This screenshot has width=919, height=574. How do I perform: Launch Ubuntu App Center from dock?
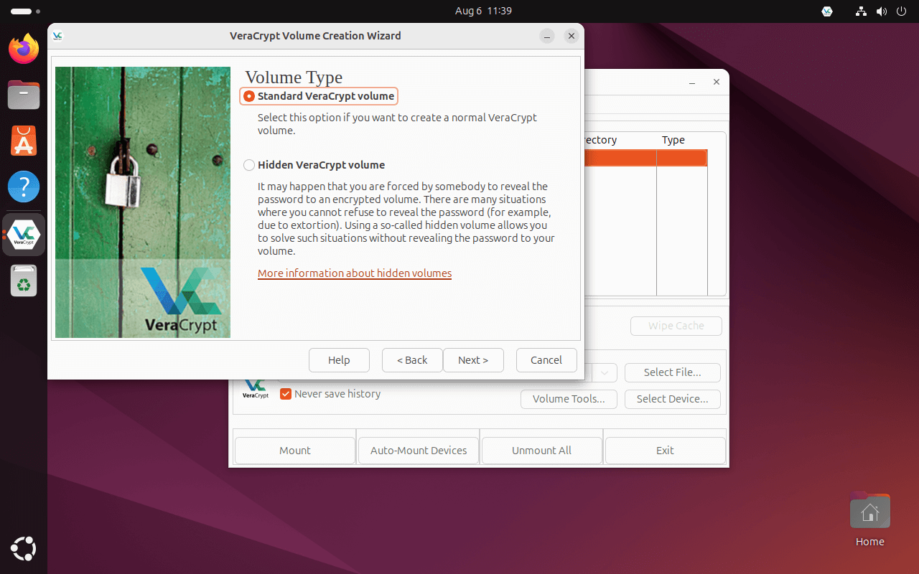coord(24,141)
